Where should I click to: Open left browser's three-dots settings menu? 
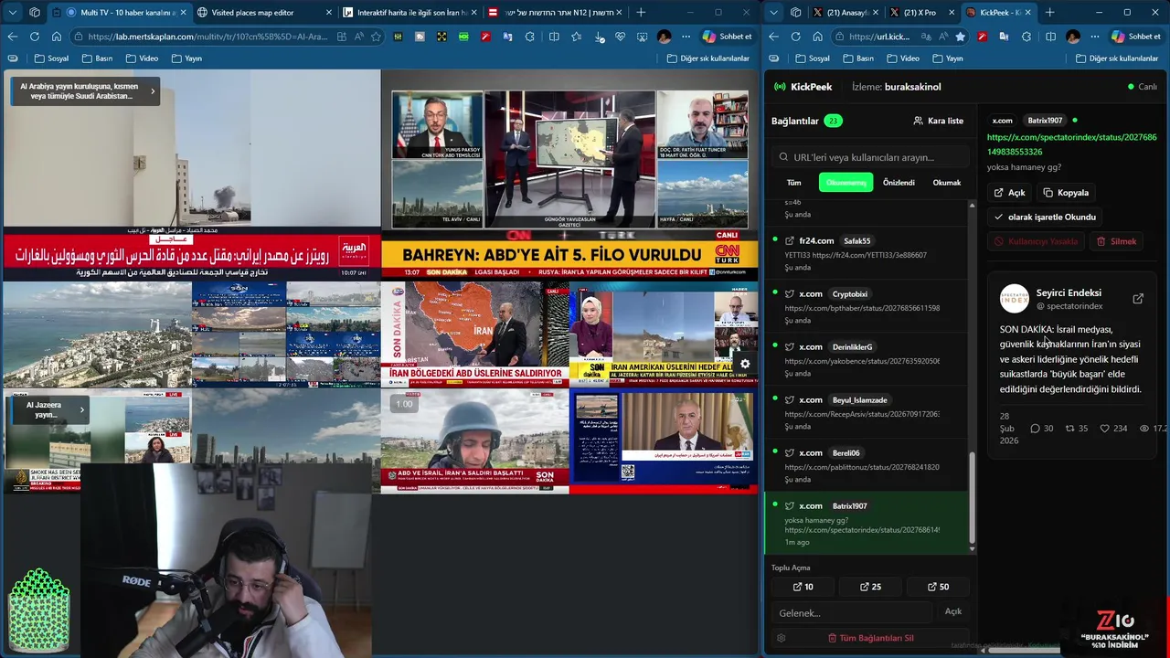click(x=685, y=37)
